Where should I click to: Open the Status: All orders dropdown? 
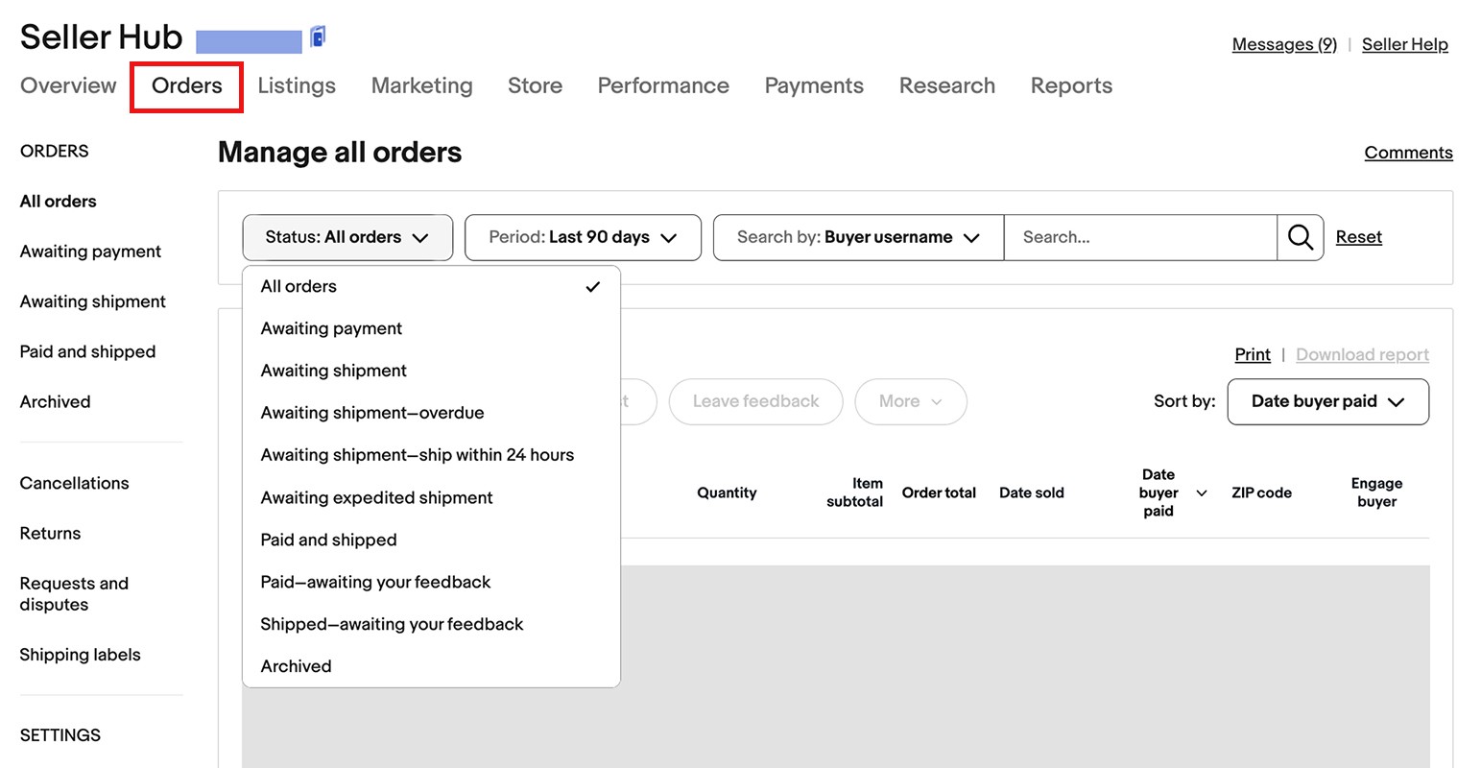click(x=347, y=237)
